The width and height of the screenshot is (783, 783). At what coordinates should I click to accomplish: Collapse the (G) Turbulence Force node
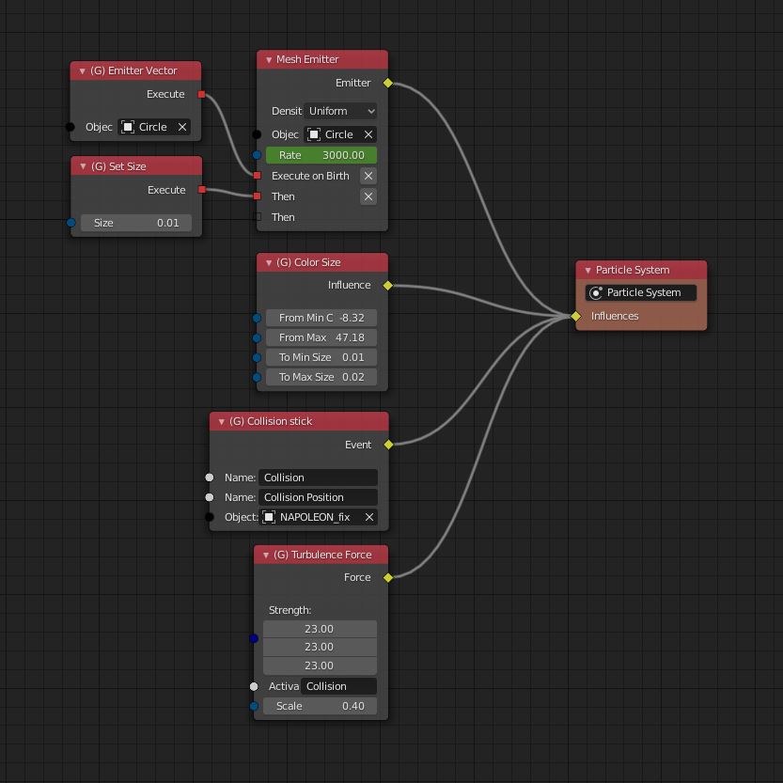tap(266, 555)
